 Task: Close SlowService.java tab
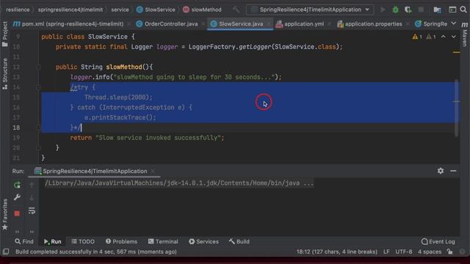click(x=269, y=24)
